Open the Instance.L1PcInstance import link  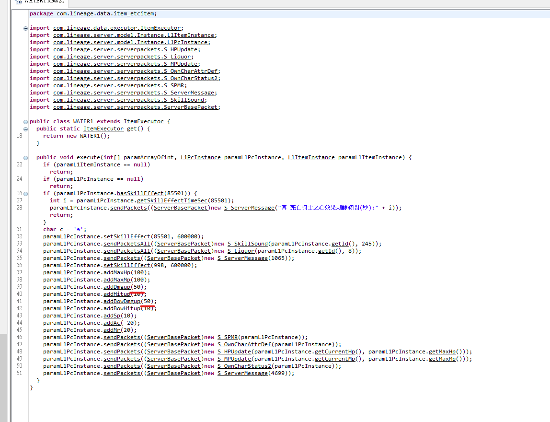click(x=130, y=42)
